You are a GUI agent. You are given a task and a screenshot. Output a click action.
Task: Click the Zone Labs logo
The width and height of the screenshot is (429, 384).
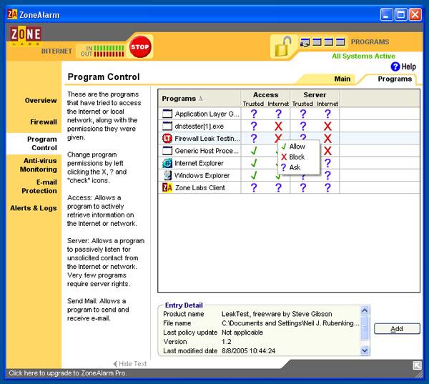[x=26, y=36]
